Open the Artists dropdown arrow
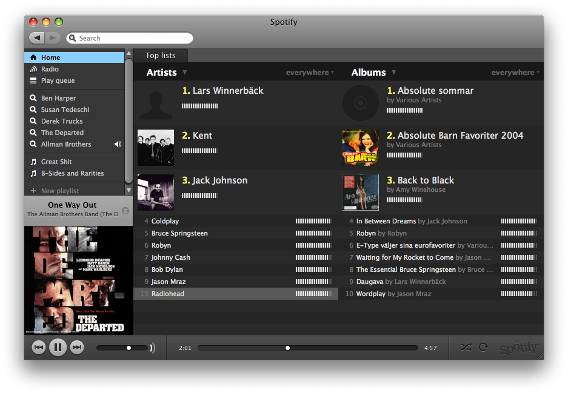Viewport: 568px width, 393px height. pos(185,73)
